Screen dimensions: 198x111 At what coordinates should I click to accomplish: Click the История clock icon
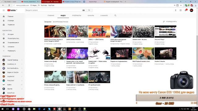pyautogui.click(x=4, y=34)
